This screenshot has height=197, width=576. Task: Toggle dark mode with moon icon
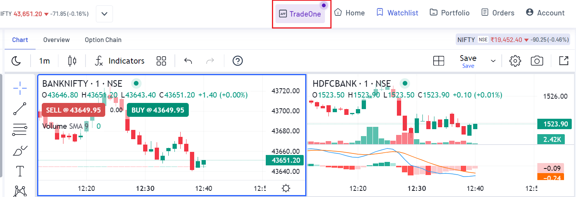click(16, 61)
